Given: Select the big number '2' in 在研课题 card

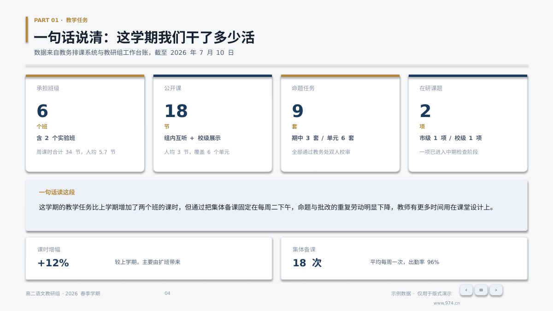Looking at the screenshot, I should tap(425, 111).
